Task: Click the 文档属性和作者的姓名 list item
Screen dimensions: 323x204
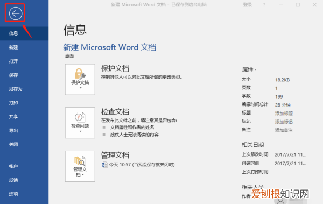Action: coord(132,128)
